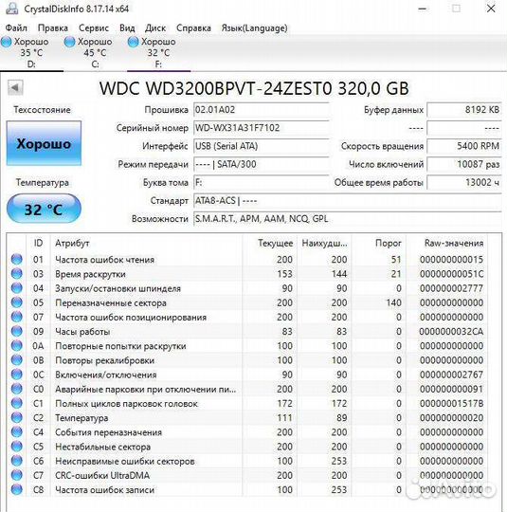Click the status orb for Частота ошибок записи

17,489
